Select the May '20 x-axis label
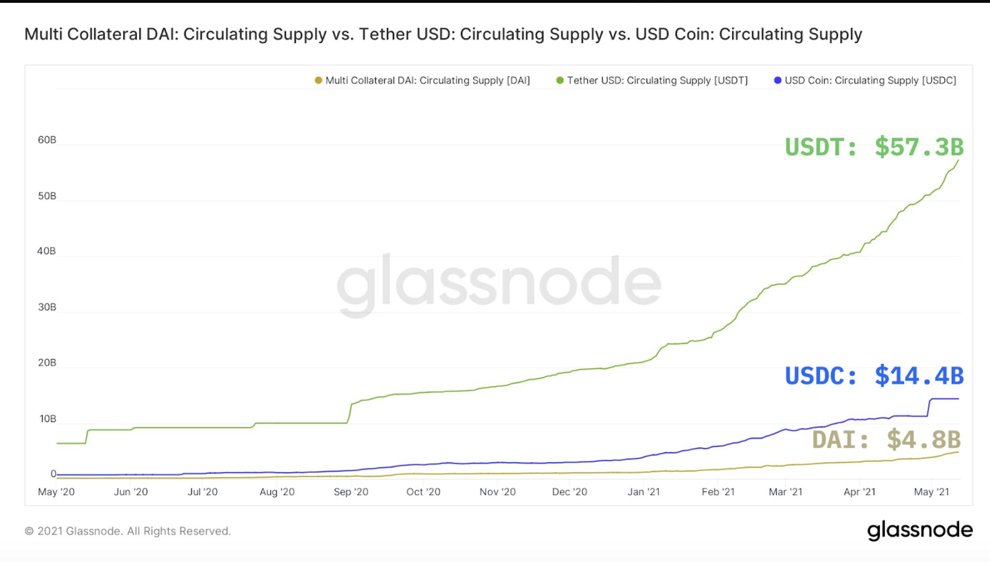Viewport: 990px width, 562px height. tap(56, 492)
